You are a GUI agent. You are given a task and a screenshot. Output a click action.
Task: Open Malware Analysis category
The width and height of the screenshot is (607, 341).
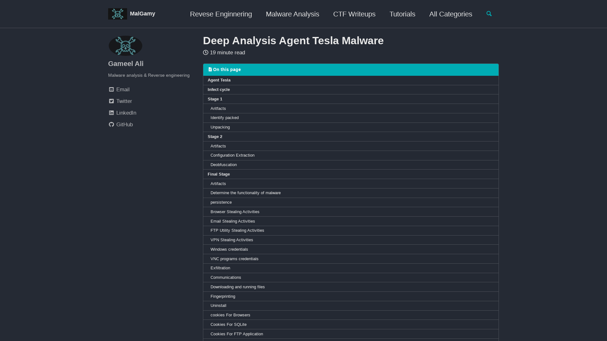(x=292, y=14)
